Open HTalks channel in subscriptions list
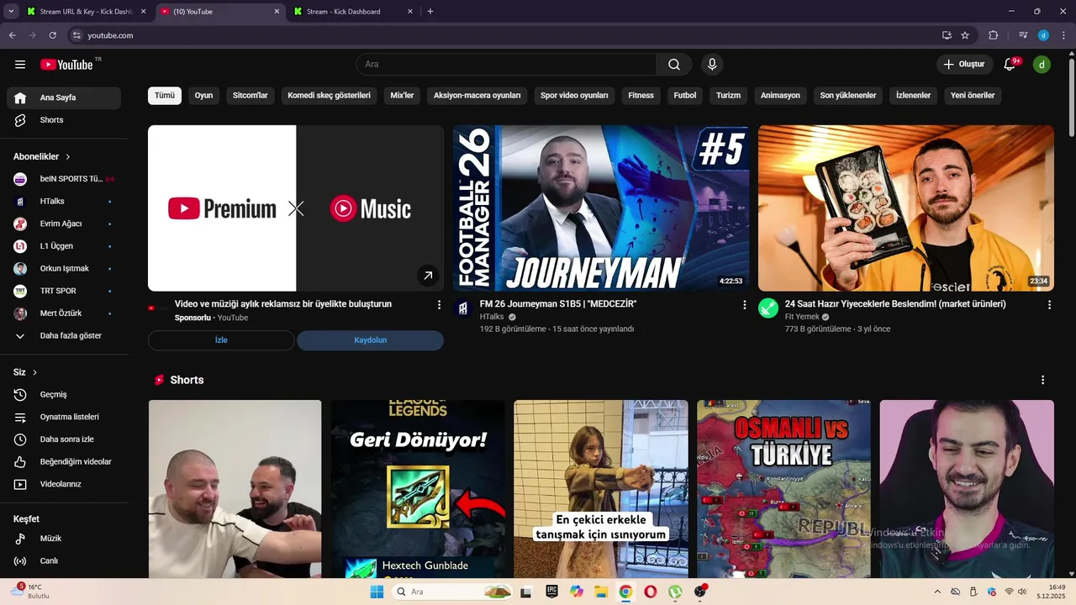1076x605 pixels. (x=64, y=202)
